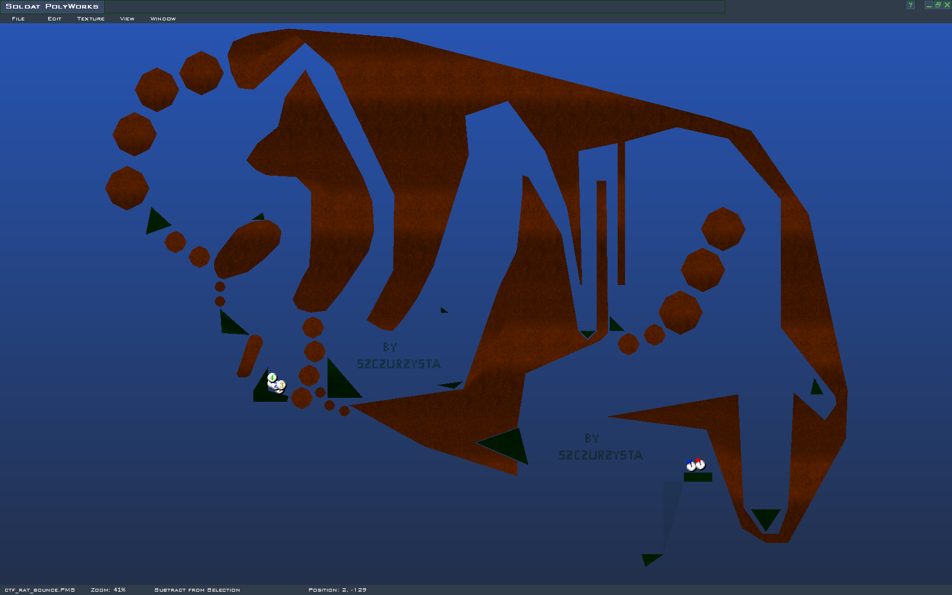Expand the View menu

[127, 19]
